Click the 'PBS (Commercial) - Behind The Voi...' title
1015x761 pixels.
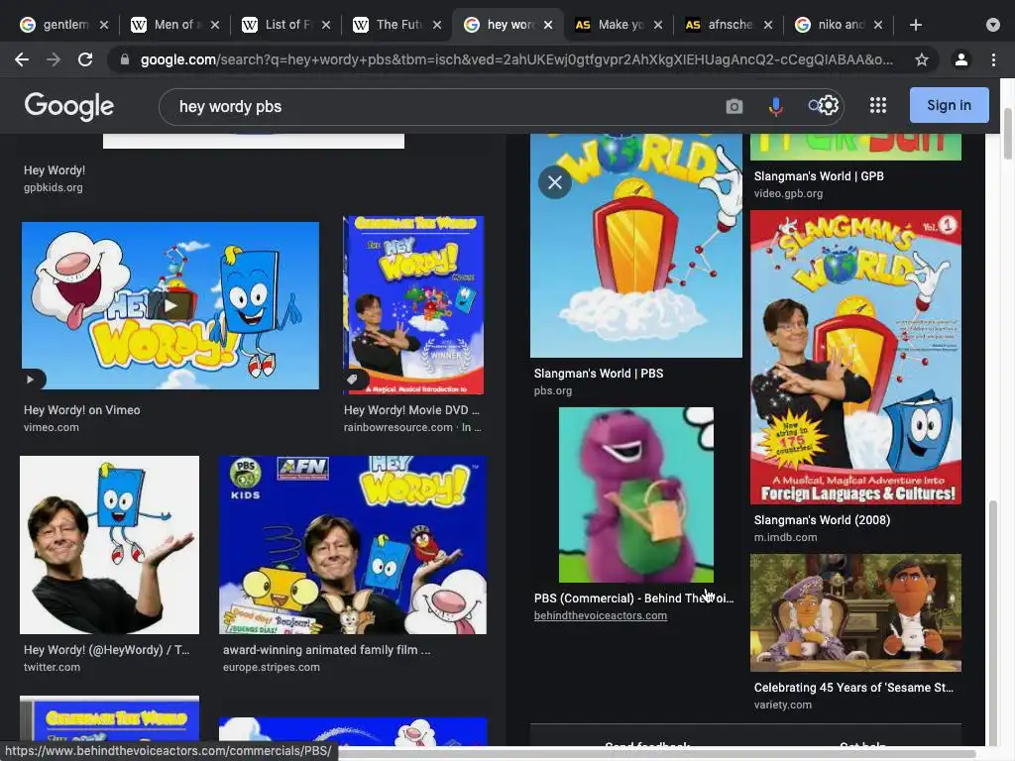[x=633, y=598]
